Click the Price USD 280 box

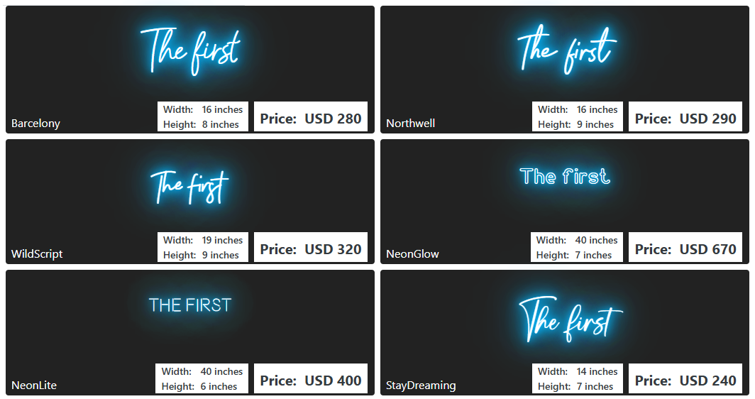point(311,116)
